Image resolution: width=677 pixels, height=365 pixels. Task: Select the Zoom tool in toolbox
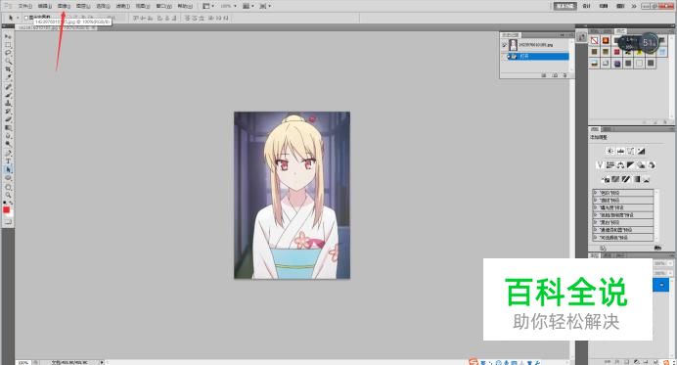[x=8, y=196]
